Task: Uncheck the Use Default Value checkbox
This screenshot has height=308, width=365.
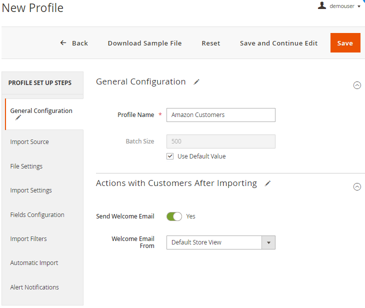Action: (x=170, y=156)
